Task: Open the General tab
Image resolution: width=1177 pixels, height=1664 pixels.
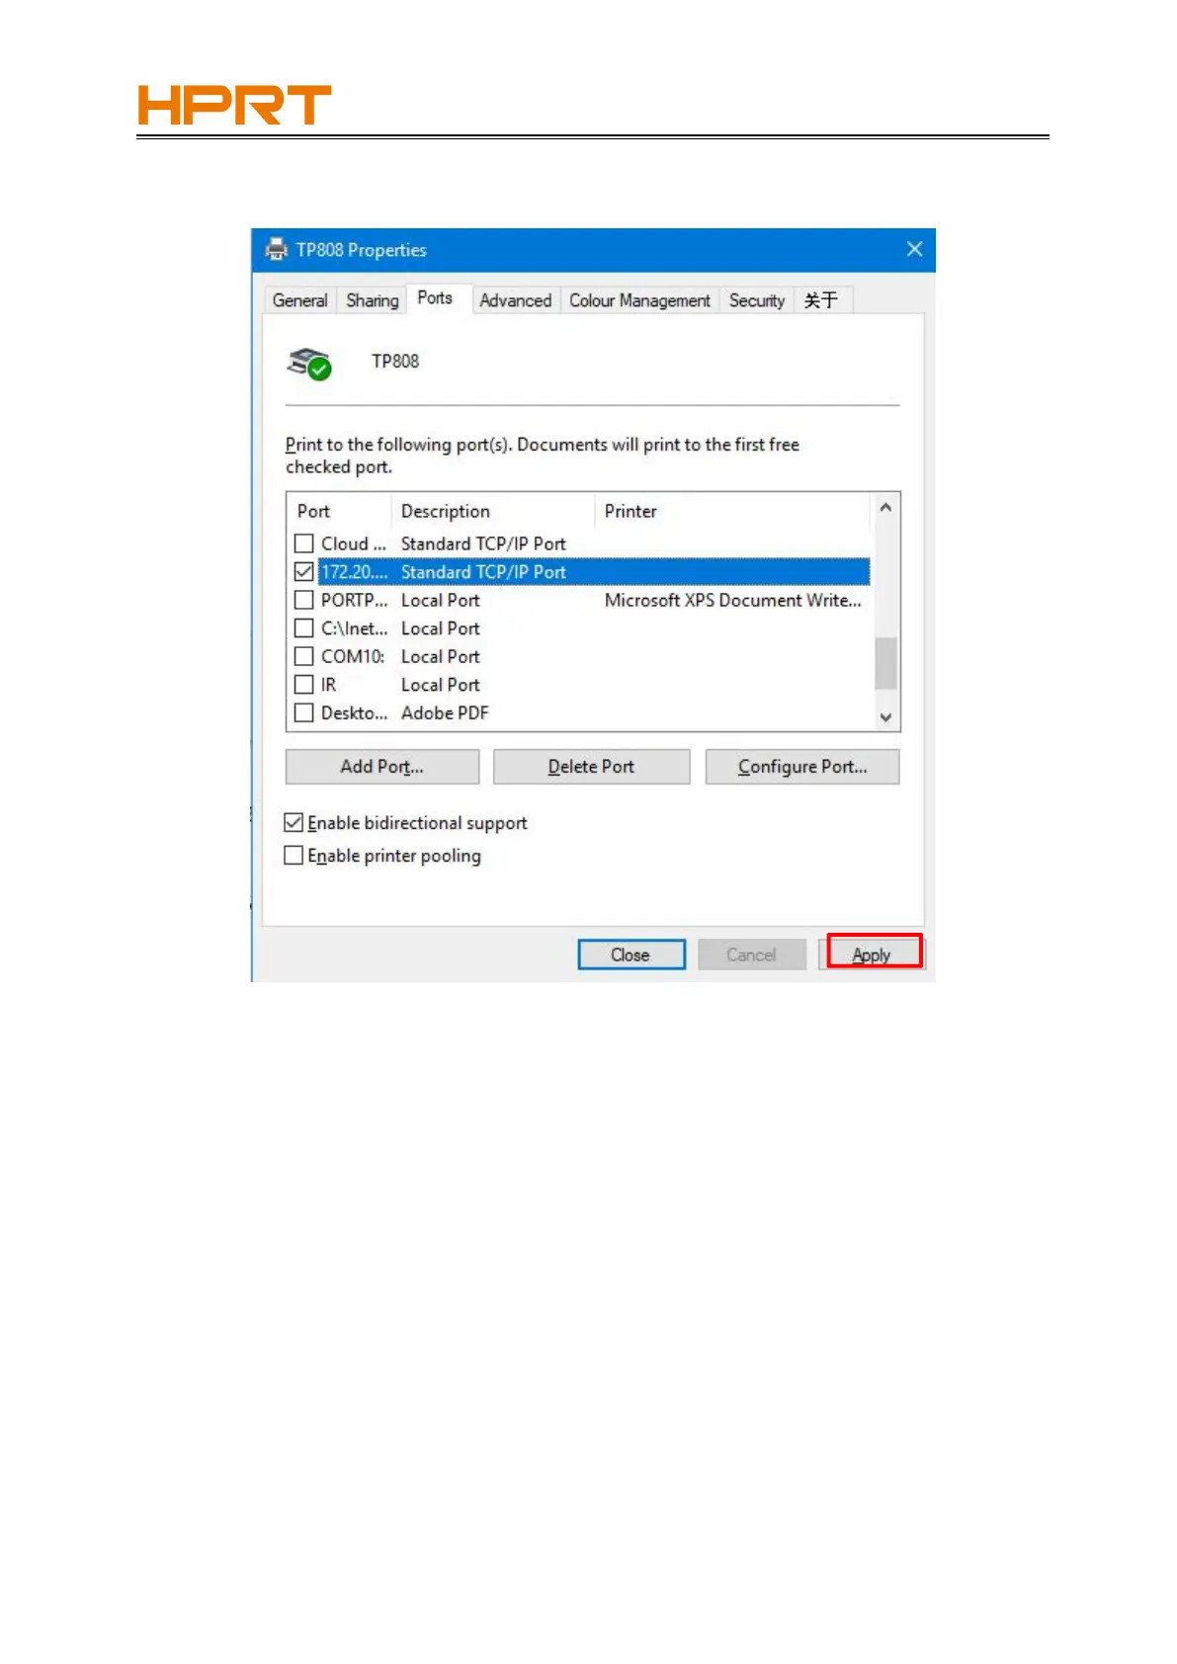Action: [x=299, y=300]
